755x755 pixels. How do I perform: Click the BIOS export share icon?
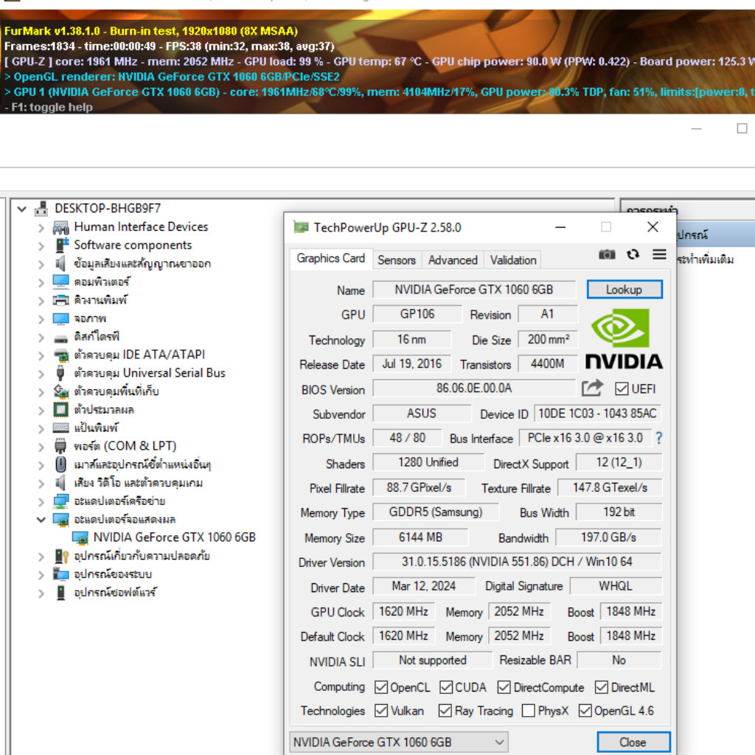(592, 388)
